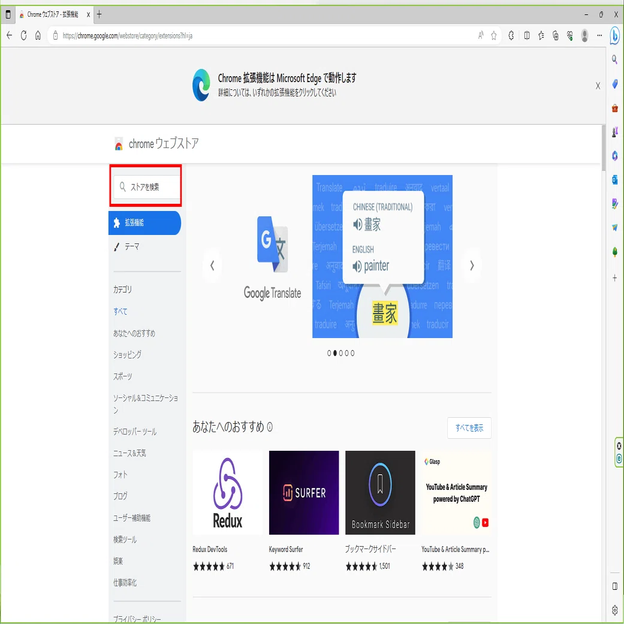
Task: Add a sidebar app with plus icon
Action: (x=615, y=278)
